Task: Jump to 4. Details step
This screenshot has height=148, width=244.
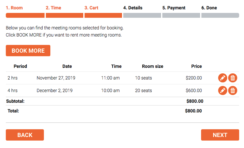Action: point(133,8)
